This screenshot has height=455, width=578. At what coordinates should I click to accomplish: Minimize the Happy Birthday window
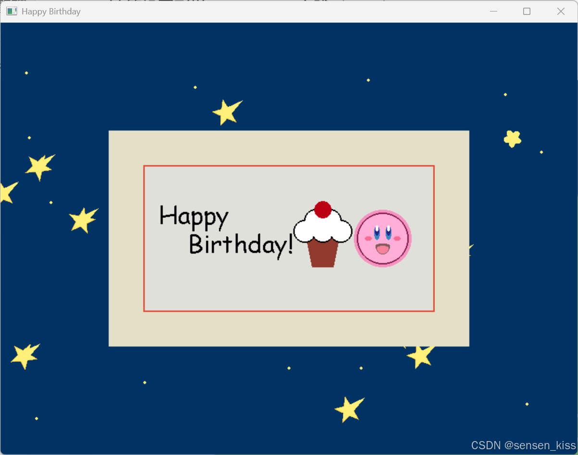[493, 11]
